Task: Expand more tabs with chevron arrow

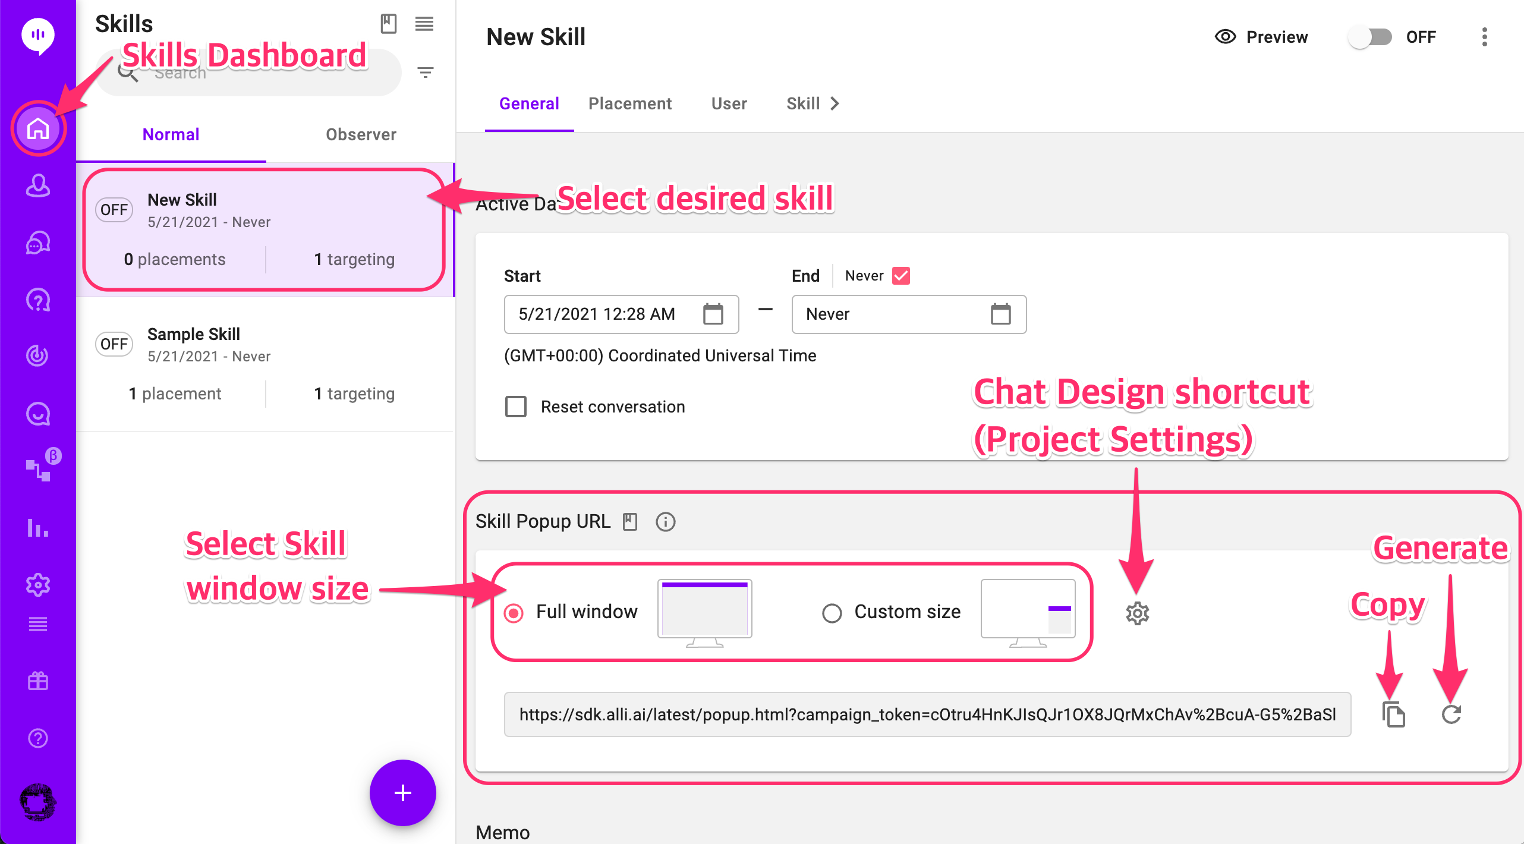Action: click(835, 103)
